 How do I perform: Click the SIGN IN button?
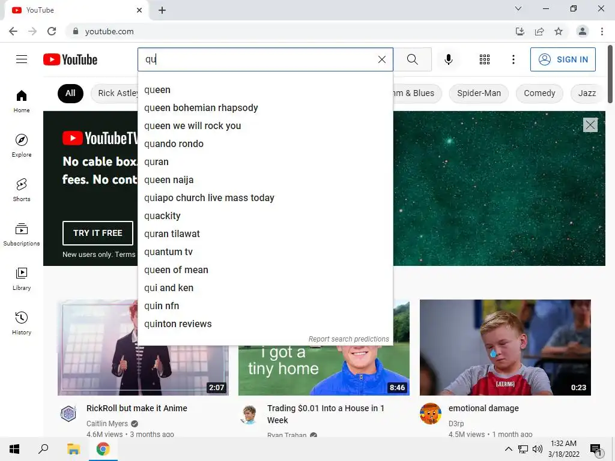pos(563,59)
